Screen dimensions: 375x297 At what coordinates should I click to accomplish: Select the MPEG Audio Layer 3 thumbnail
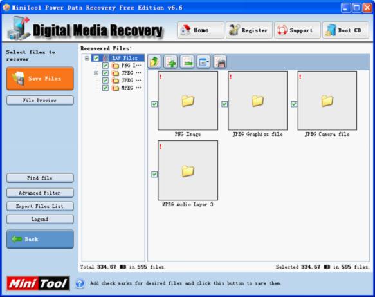pyautogui.click(x=188, y=171)
